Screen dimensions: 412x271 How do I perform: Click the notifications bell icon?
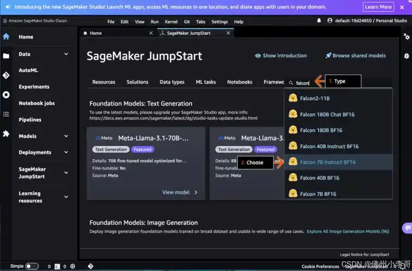[319, 21]
